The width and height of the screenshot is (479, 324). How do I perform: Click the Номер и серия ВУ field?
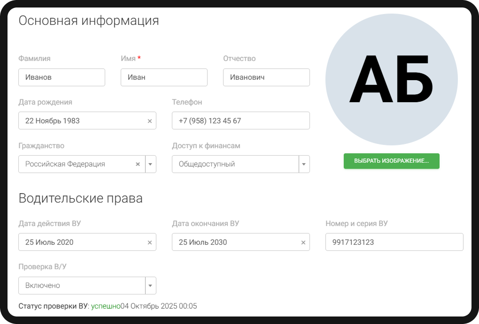394,242
